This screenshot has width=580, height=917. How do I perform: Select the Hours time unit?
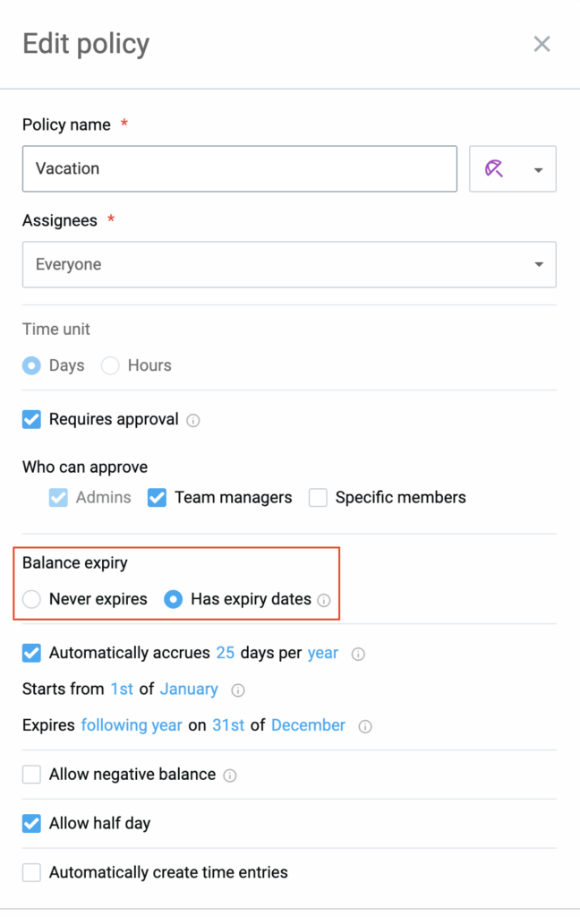click(x=110, y=365)
